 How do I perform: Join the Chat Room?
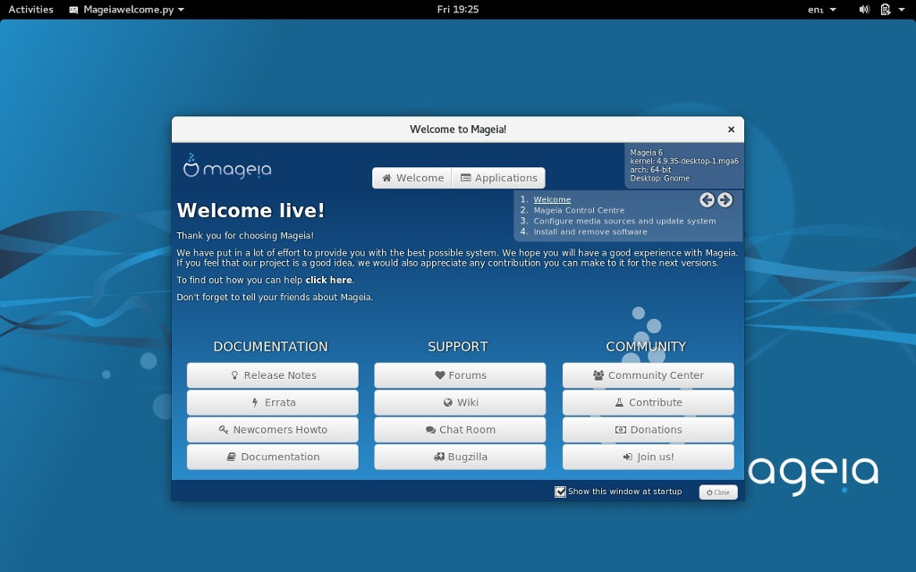click(x=460, y=430)
